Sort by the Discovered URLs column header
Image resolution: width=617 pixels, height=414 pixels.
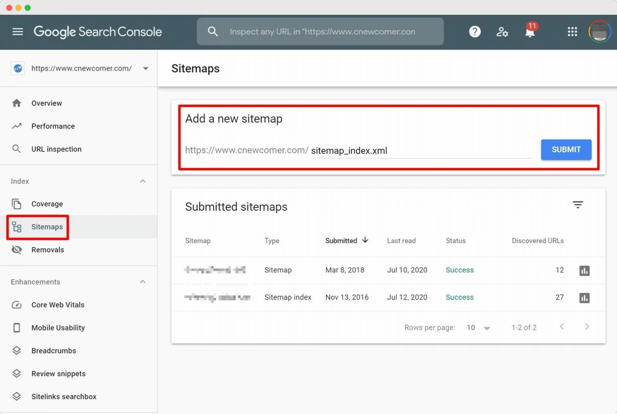[x=538, y=241]
